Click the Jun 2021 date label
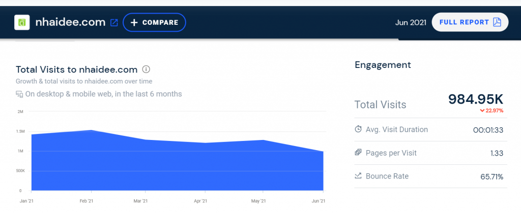Screen dimensions: 521x213 point(411,22)
